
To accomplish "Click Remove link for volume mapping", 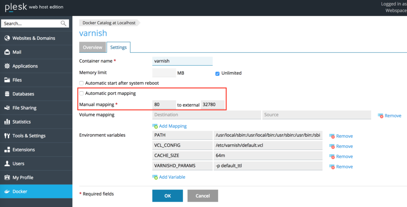I will click(393, 116).
